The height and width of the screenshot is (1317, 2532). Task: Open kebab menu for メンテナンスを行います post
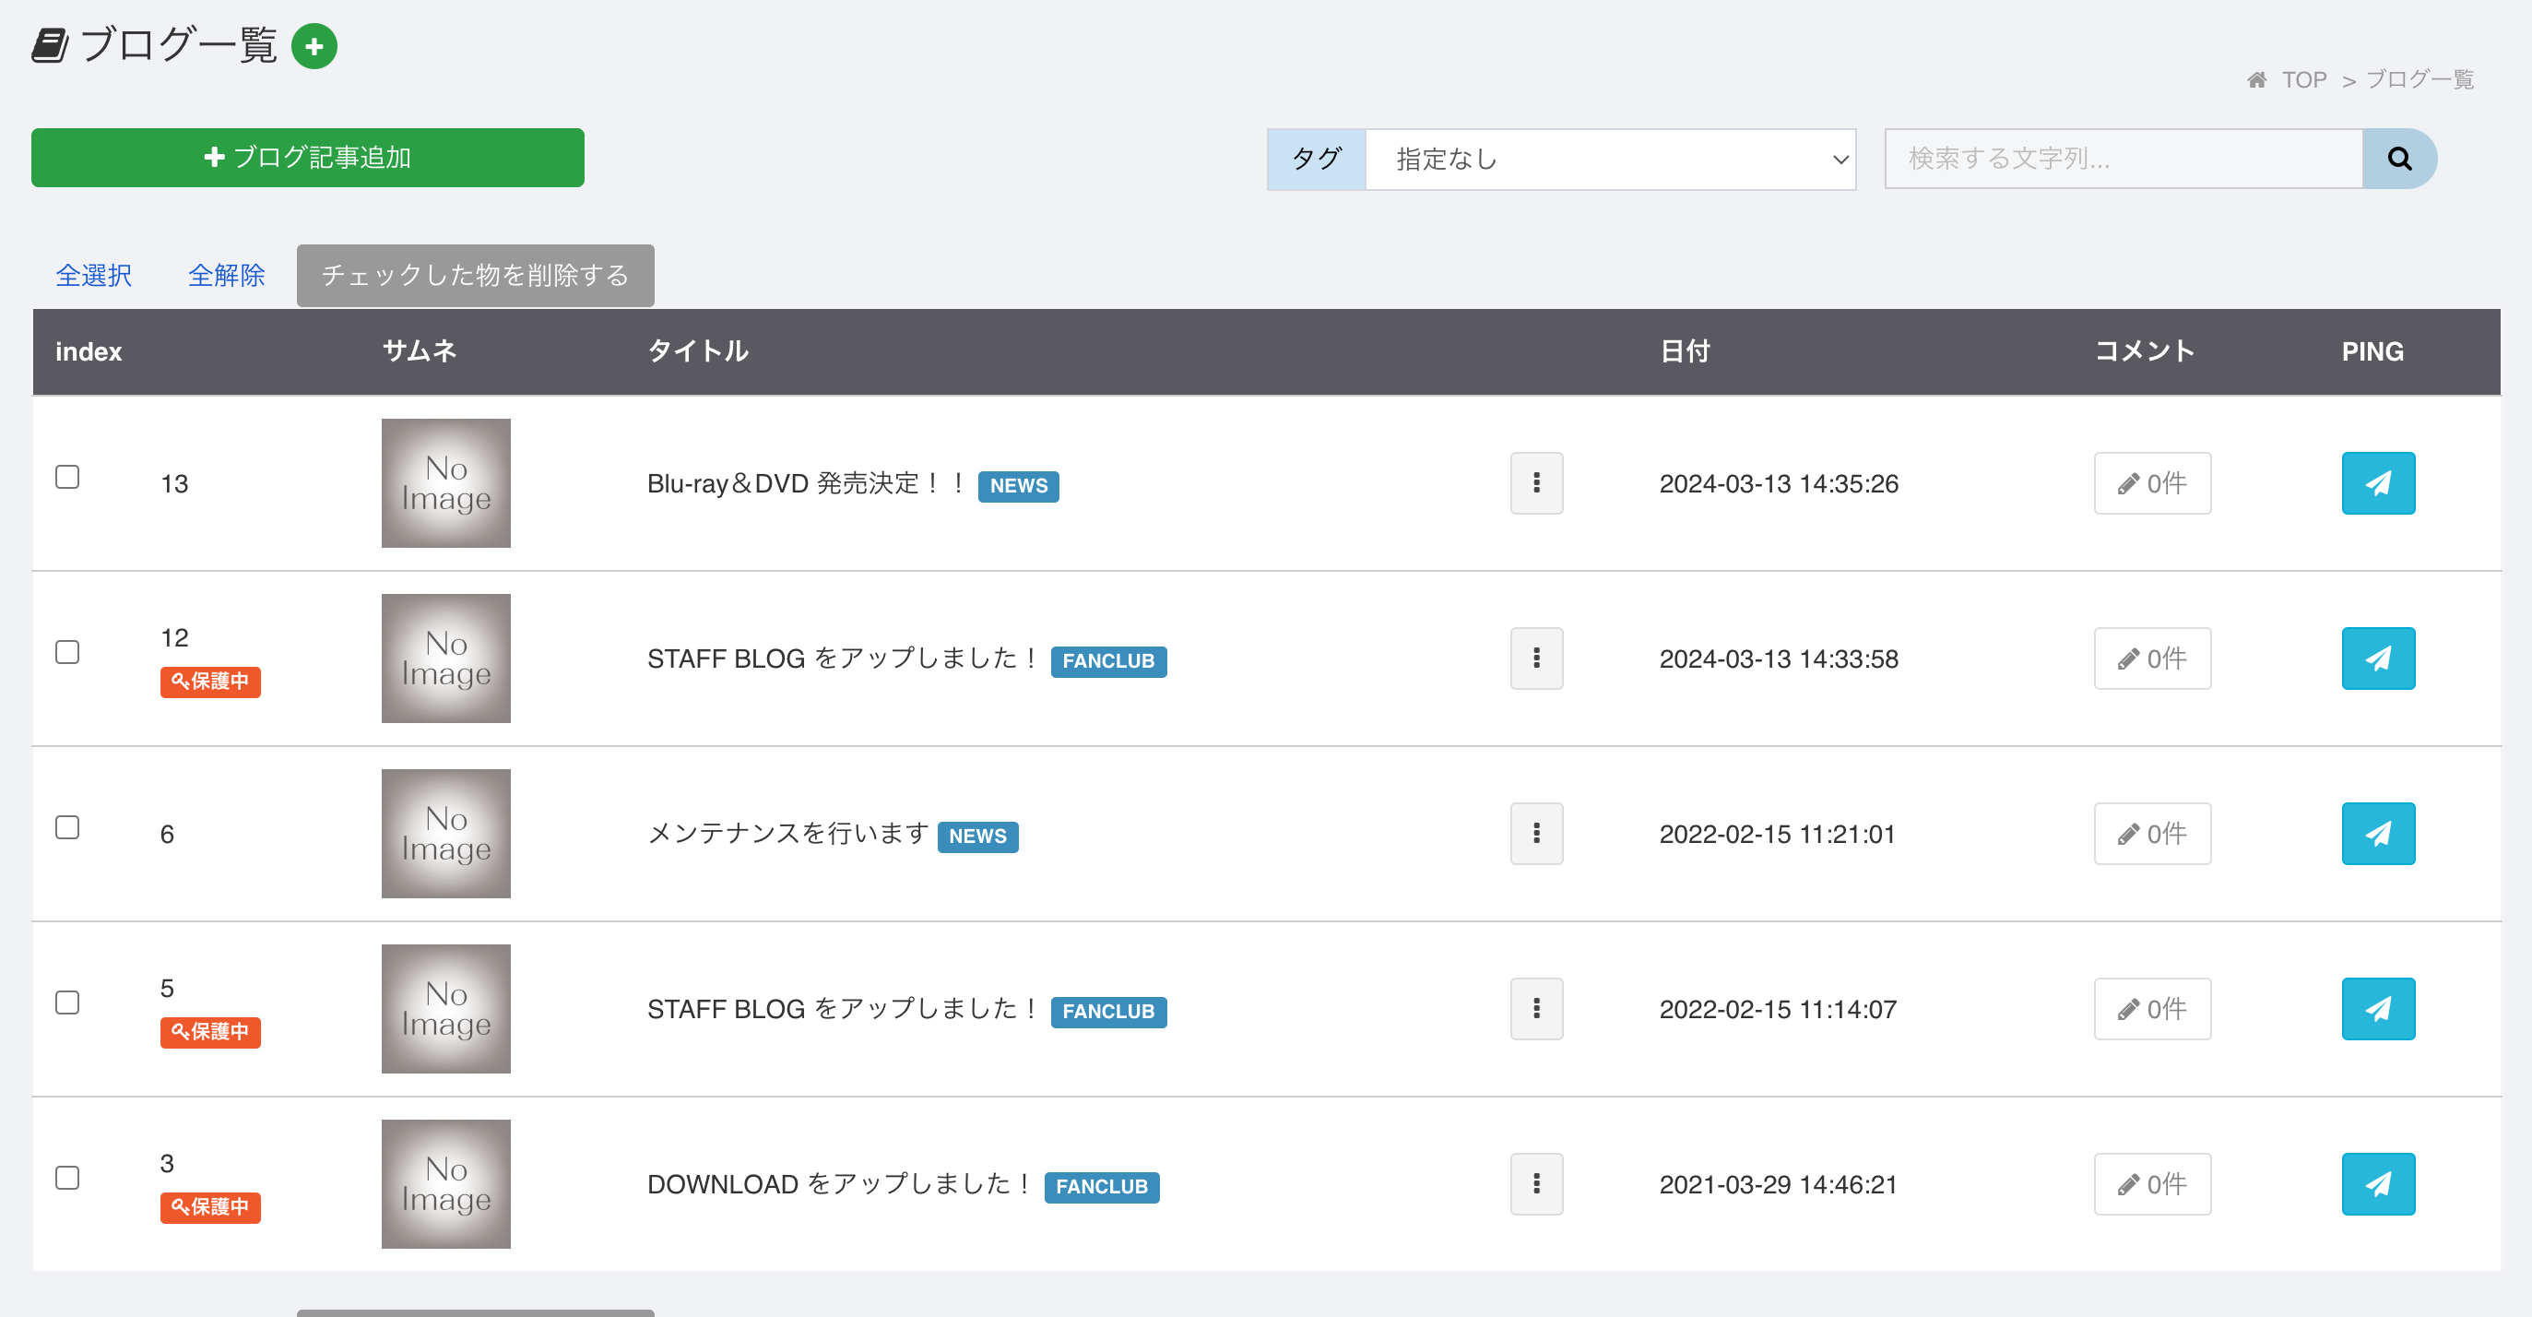pos(1536,834)
